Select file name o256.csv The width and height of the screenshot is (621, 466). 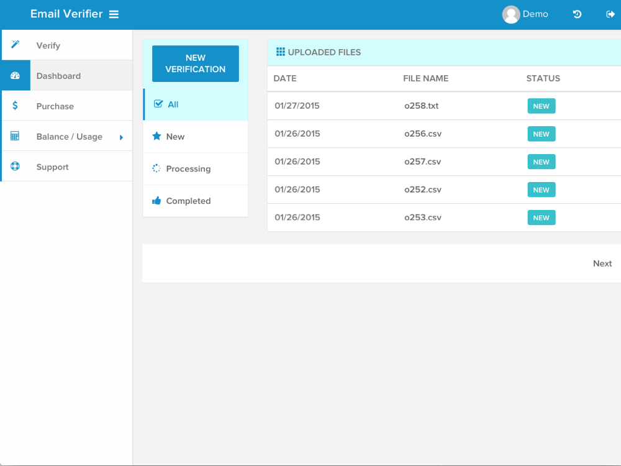[x=423, y=134]
